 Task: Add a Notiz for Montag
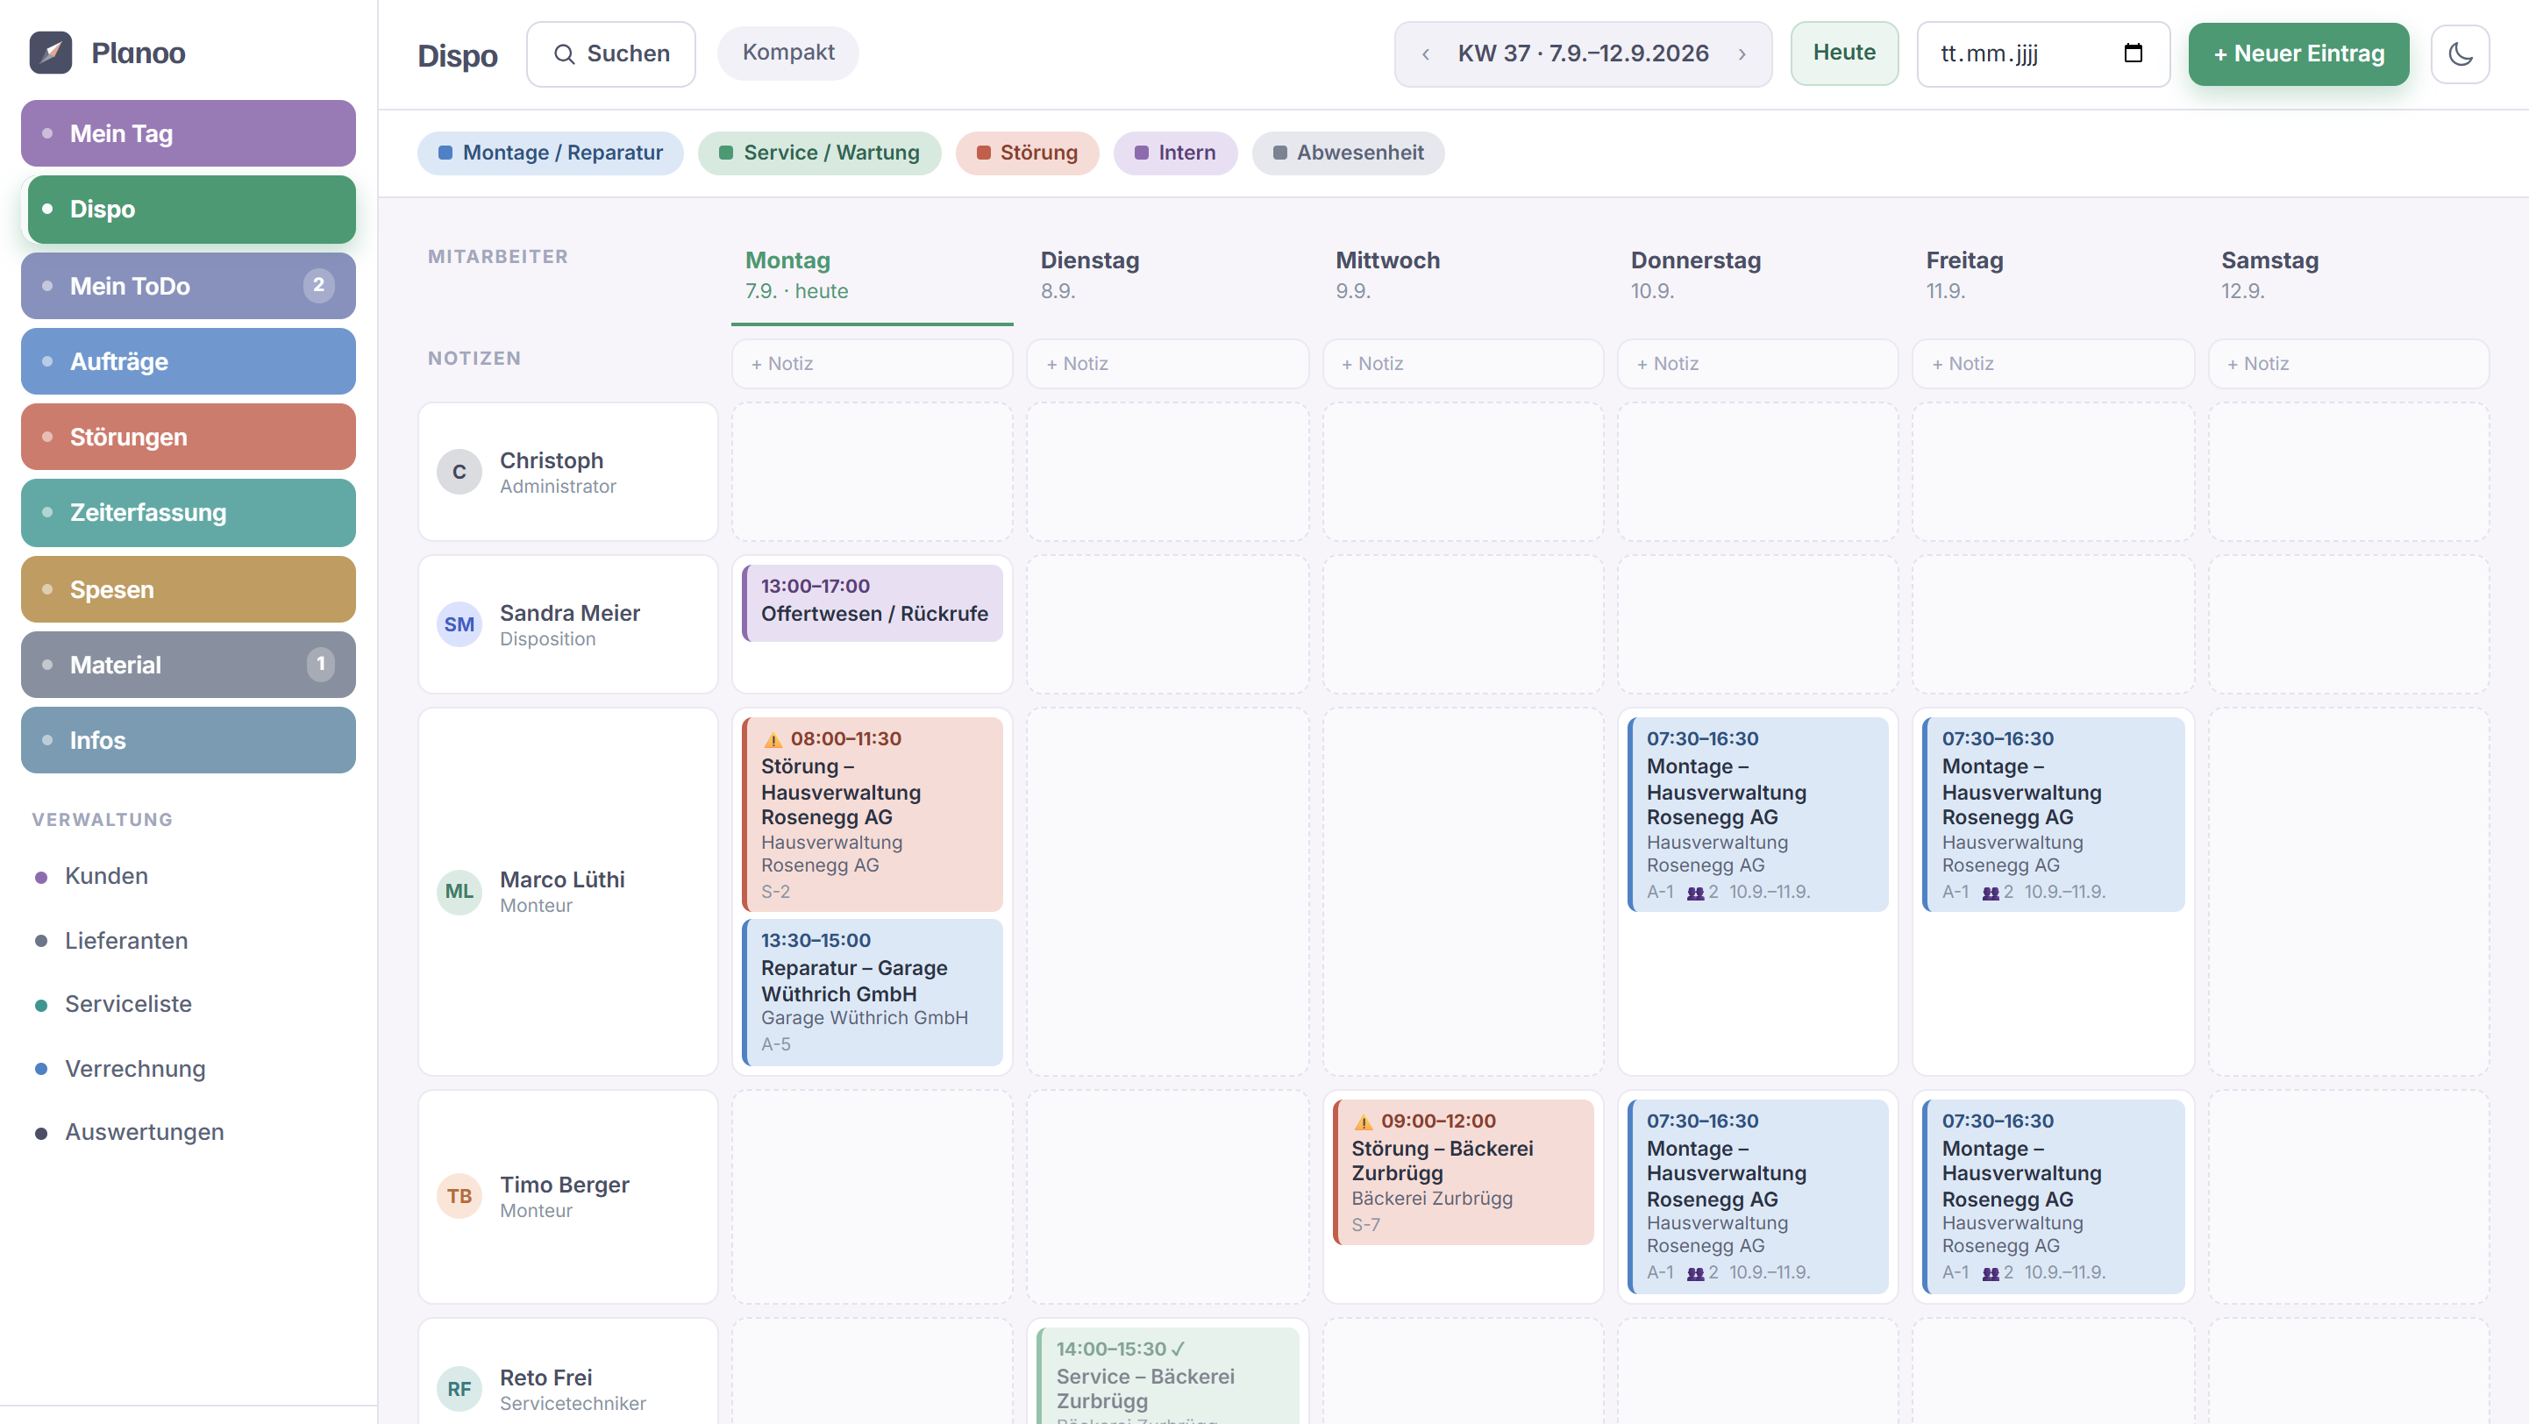click(x=872, y=364)
